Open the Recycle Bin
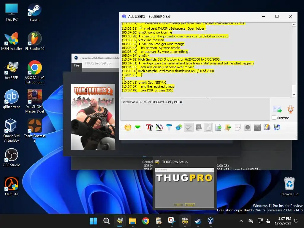Image resolution: width=304 pixels, height=228 pixels. point(289,186)
